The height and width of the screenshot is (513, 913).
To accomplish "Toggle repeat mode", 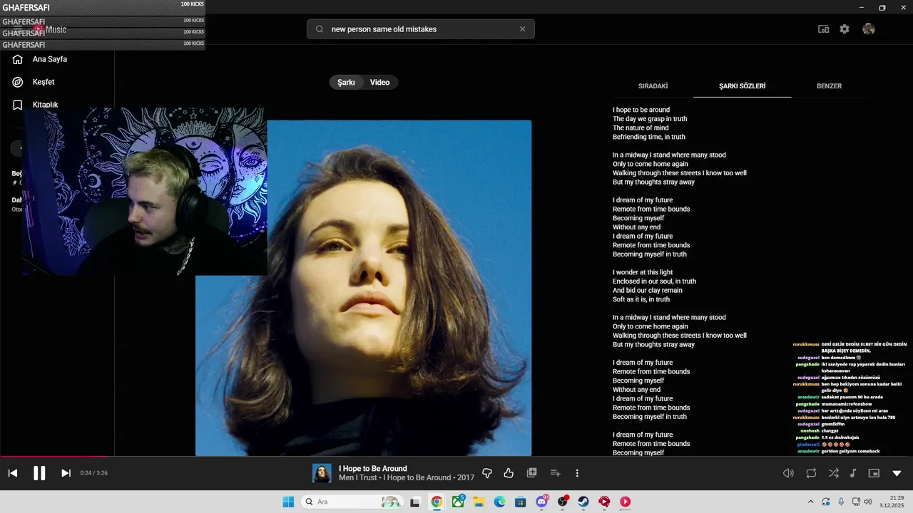I will tap(811, 473).
